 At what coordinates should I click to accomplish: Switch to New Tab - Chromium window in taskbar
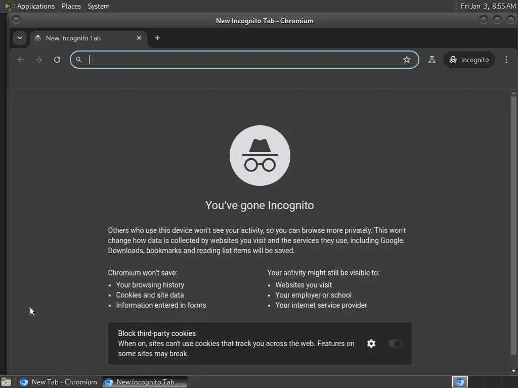click(x=59, y=382)
